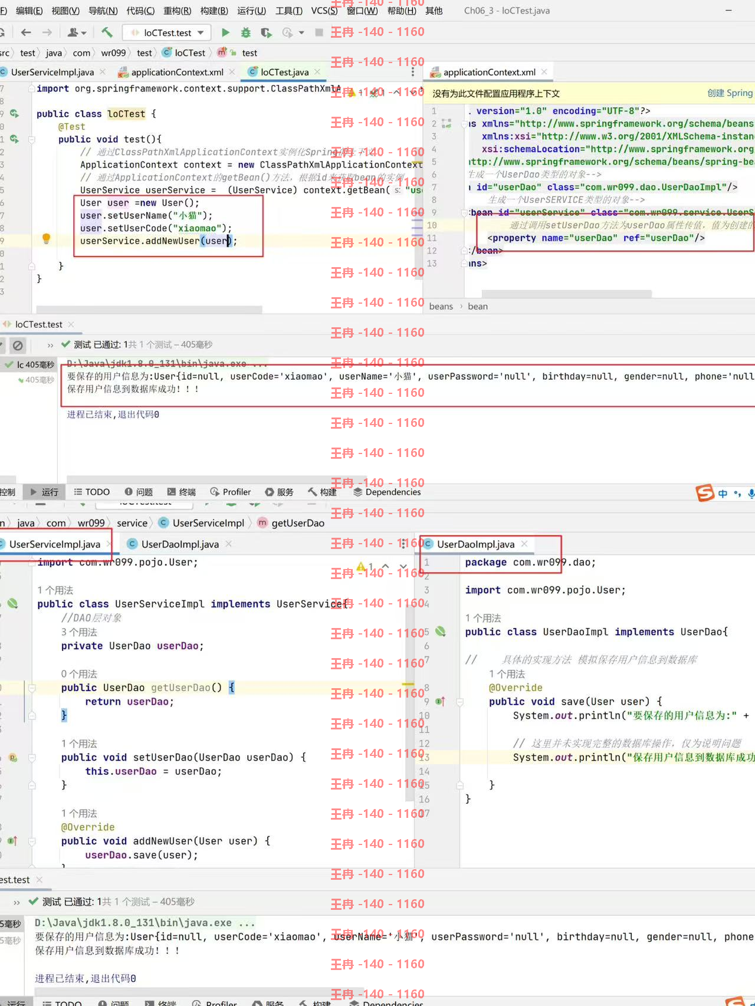The image size is (755, 1006).
Task: Select the lc 405毫秒 test tree row
Action: click(x=29, y=364)
